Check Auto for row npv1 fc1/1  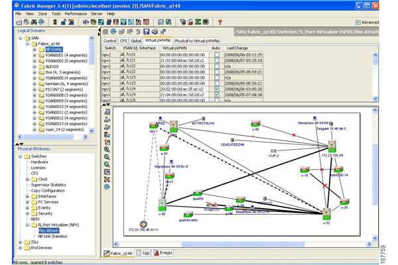click(x=216, y=60)
